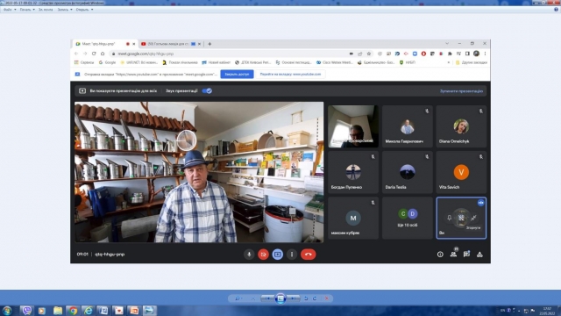Open the Windows Start button
Image resolution: width=561 pixels, height=316 pixels.
coord(7,310)
